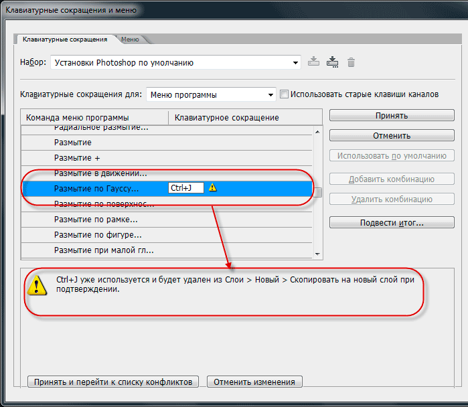Viewport: 468px width, 407px height.
Task: Select the Клавиатурные сокращения tab
Action: 65,39
